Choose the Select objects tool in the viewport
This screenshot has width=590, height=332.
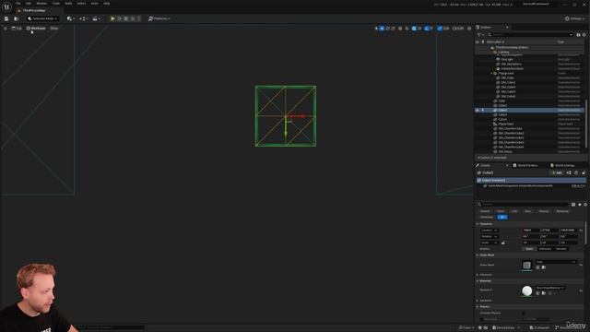coord(376,29)
